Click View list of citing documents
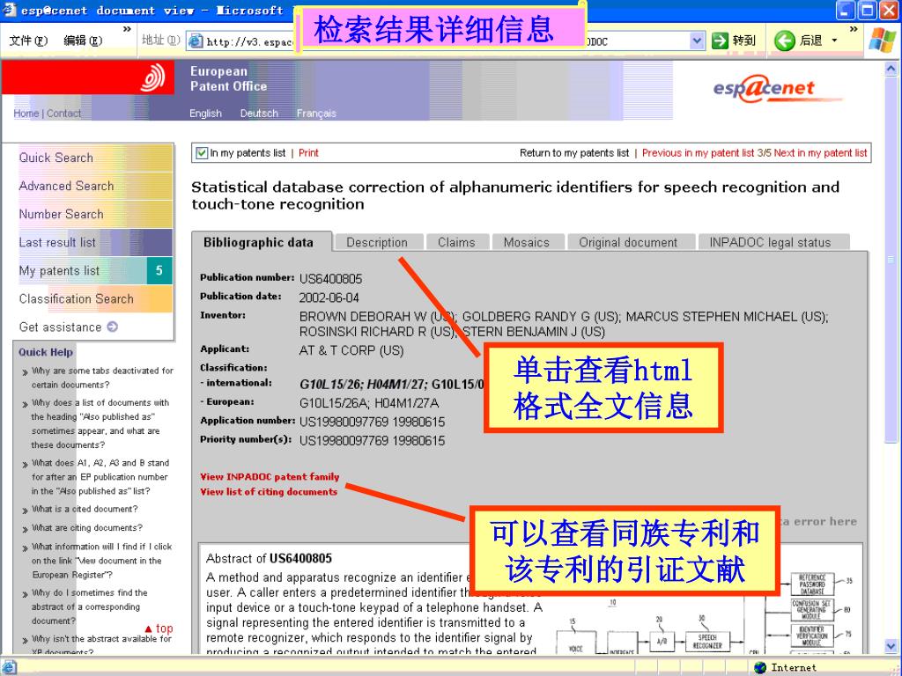 pyautogui.click(x=269, y=492)
